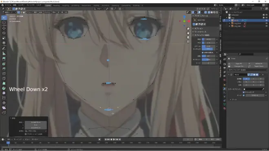
Task: Switch to face select mode
Action: tap(24, 12)
